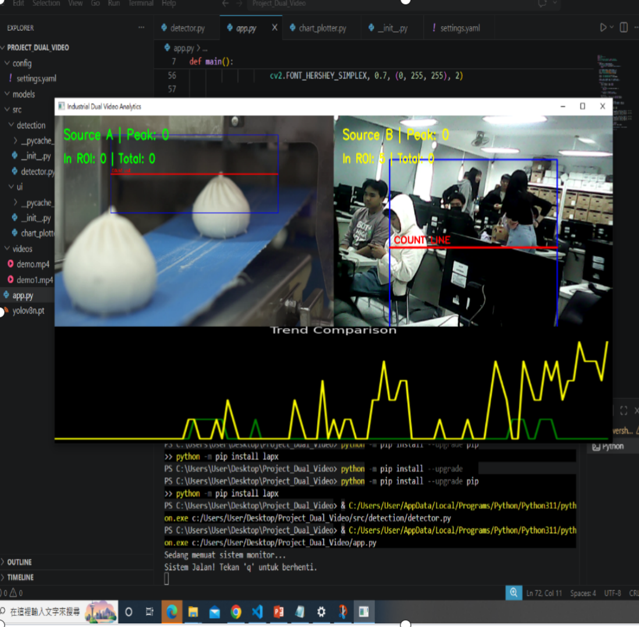Close the app.py editor tab
639x627 pixels.
coord(275,28)
